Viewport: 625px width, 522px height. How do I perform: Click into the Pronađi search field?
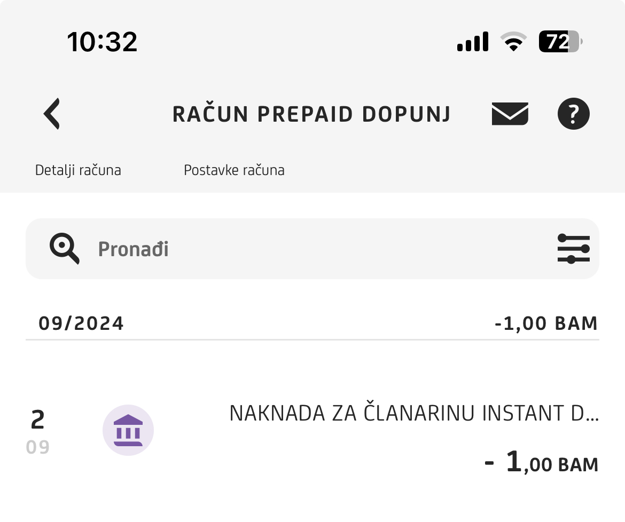[x=312, y=249]
